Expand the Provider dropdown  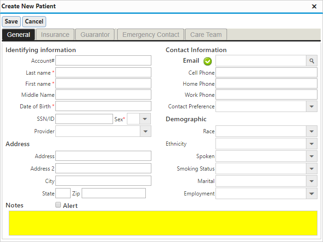pyautogui.click(x=145, y=131)
